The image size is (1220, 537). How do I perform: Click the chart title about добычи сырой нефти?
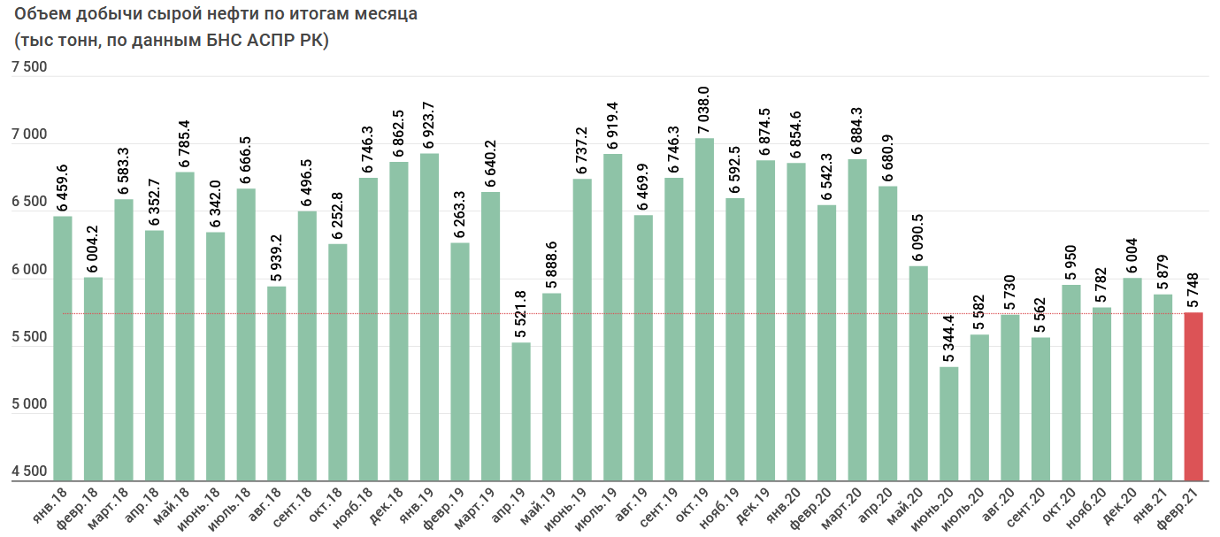216,15
